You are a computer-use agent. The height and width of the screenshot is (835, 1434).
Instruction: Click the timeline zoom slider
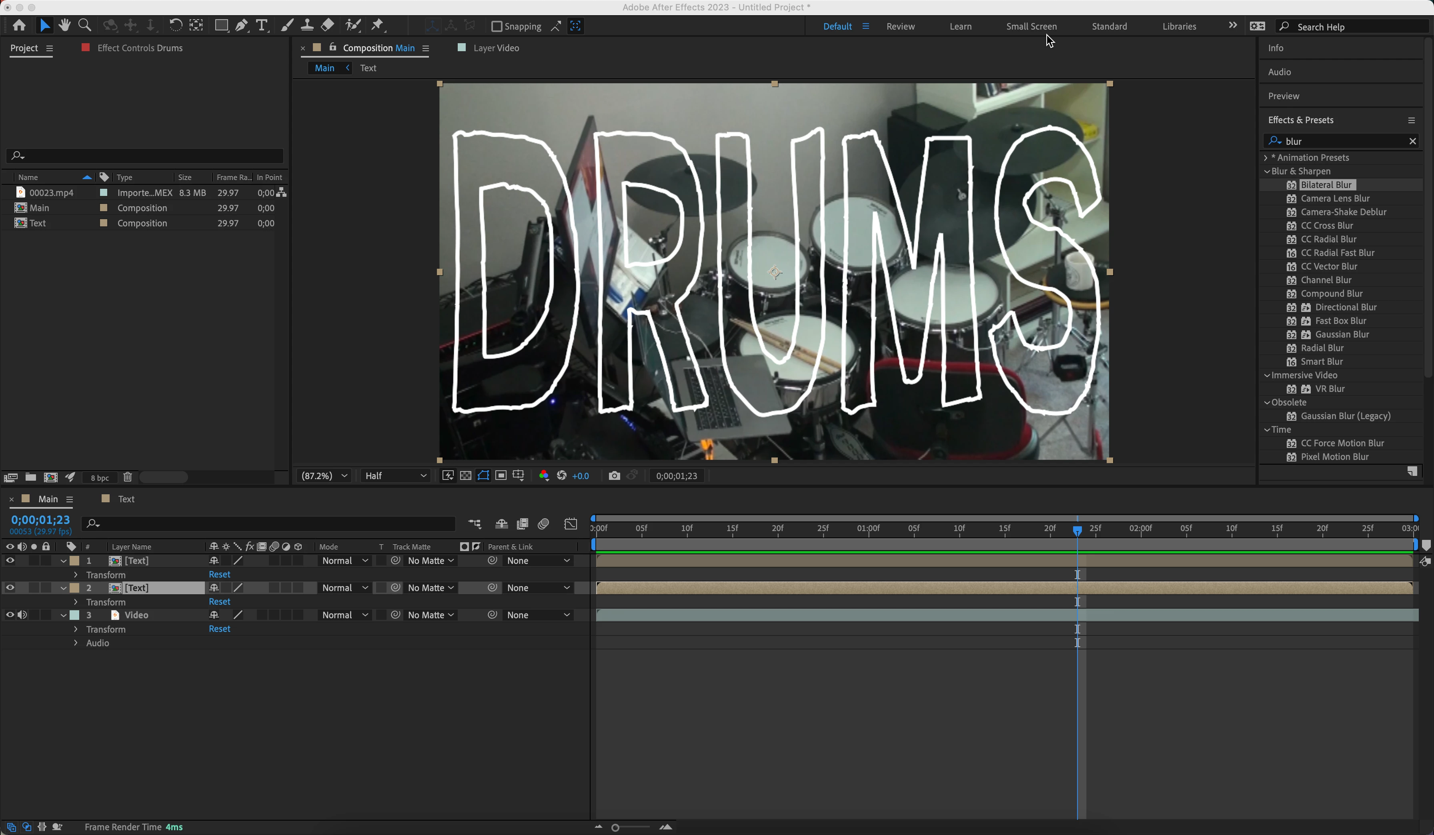click(x=616, y=828)
